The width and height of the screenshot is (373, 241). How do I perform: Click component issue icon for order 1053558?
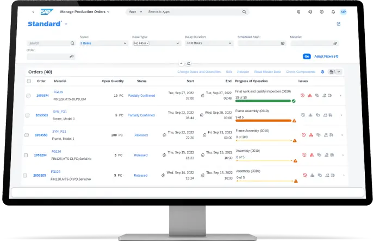[310, 135]
